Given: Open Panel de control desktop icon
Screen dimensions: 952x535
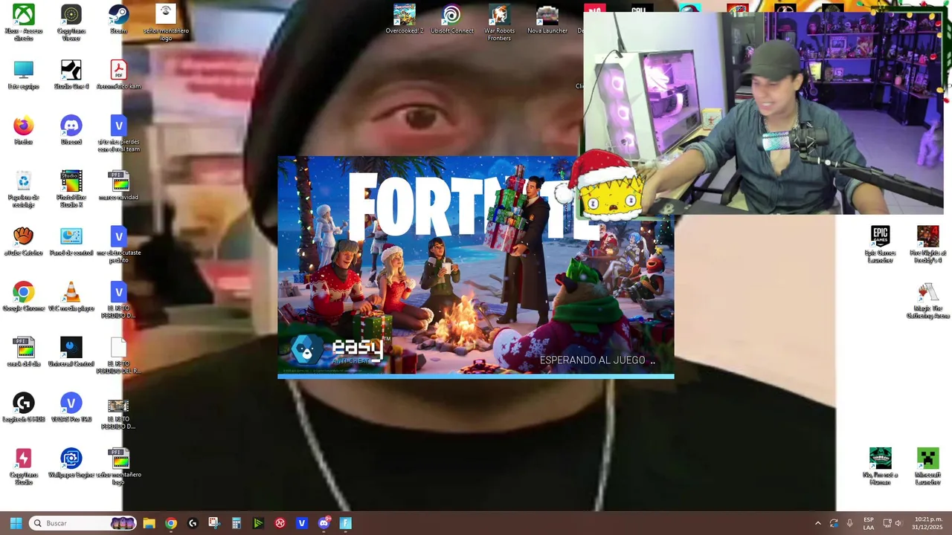Looking at the screenshot, I should click(71, 241).
